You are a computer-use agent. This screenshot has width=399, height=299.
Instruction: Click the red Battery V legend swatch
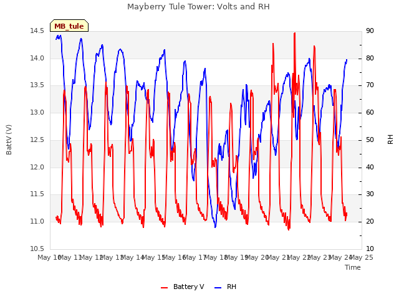[x=165, y=288]
